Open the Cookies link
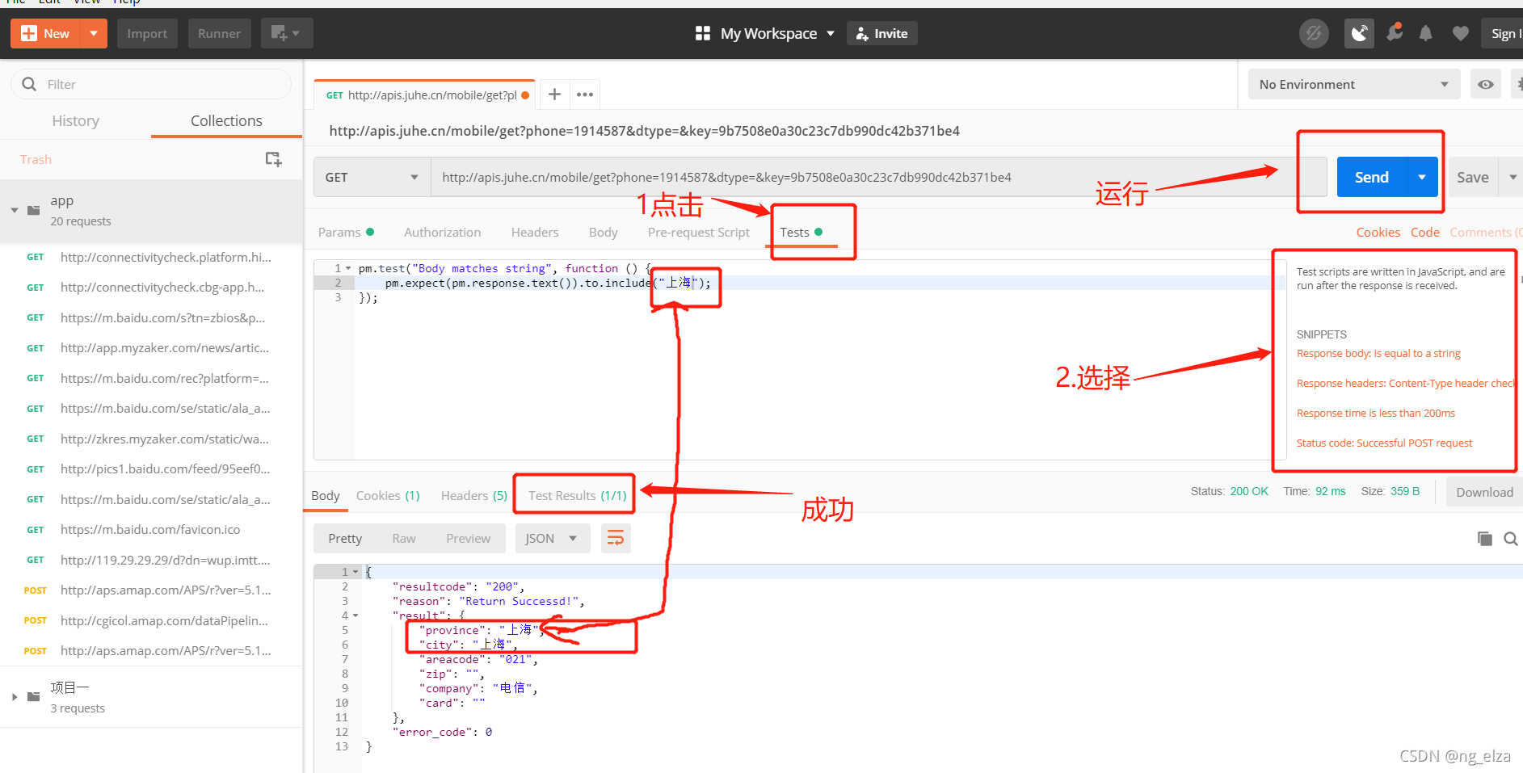Viewport: 1523px width, 773px height. pos(1378,232)
